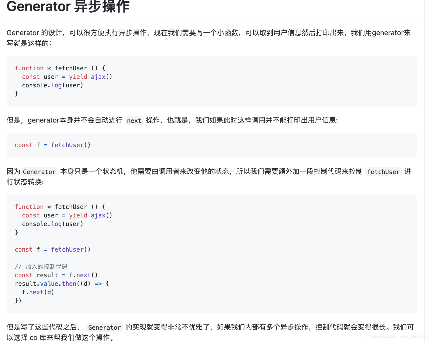Click the first paragraph starting 'Generator 的设计'
431x341 pixels.
click(x=209, y=38)
